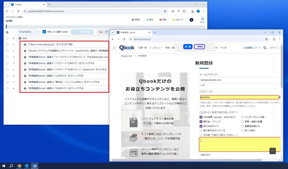Viewport: 288px width, 169px height.
Task: Check the 営業担当者から checkbox
Action: coord(242,126)
